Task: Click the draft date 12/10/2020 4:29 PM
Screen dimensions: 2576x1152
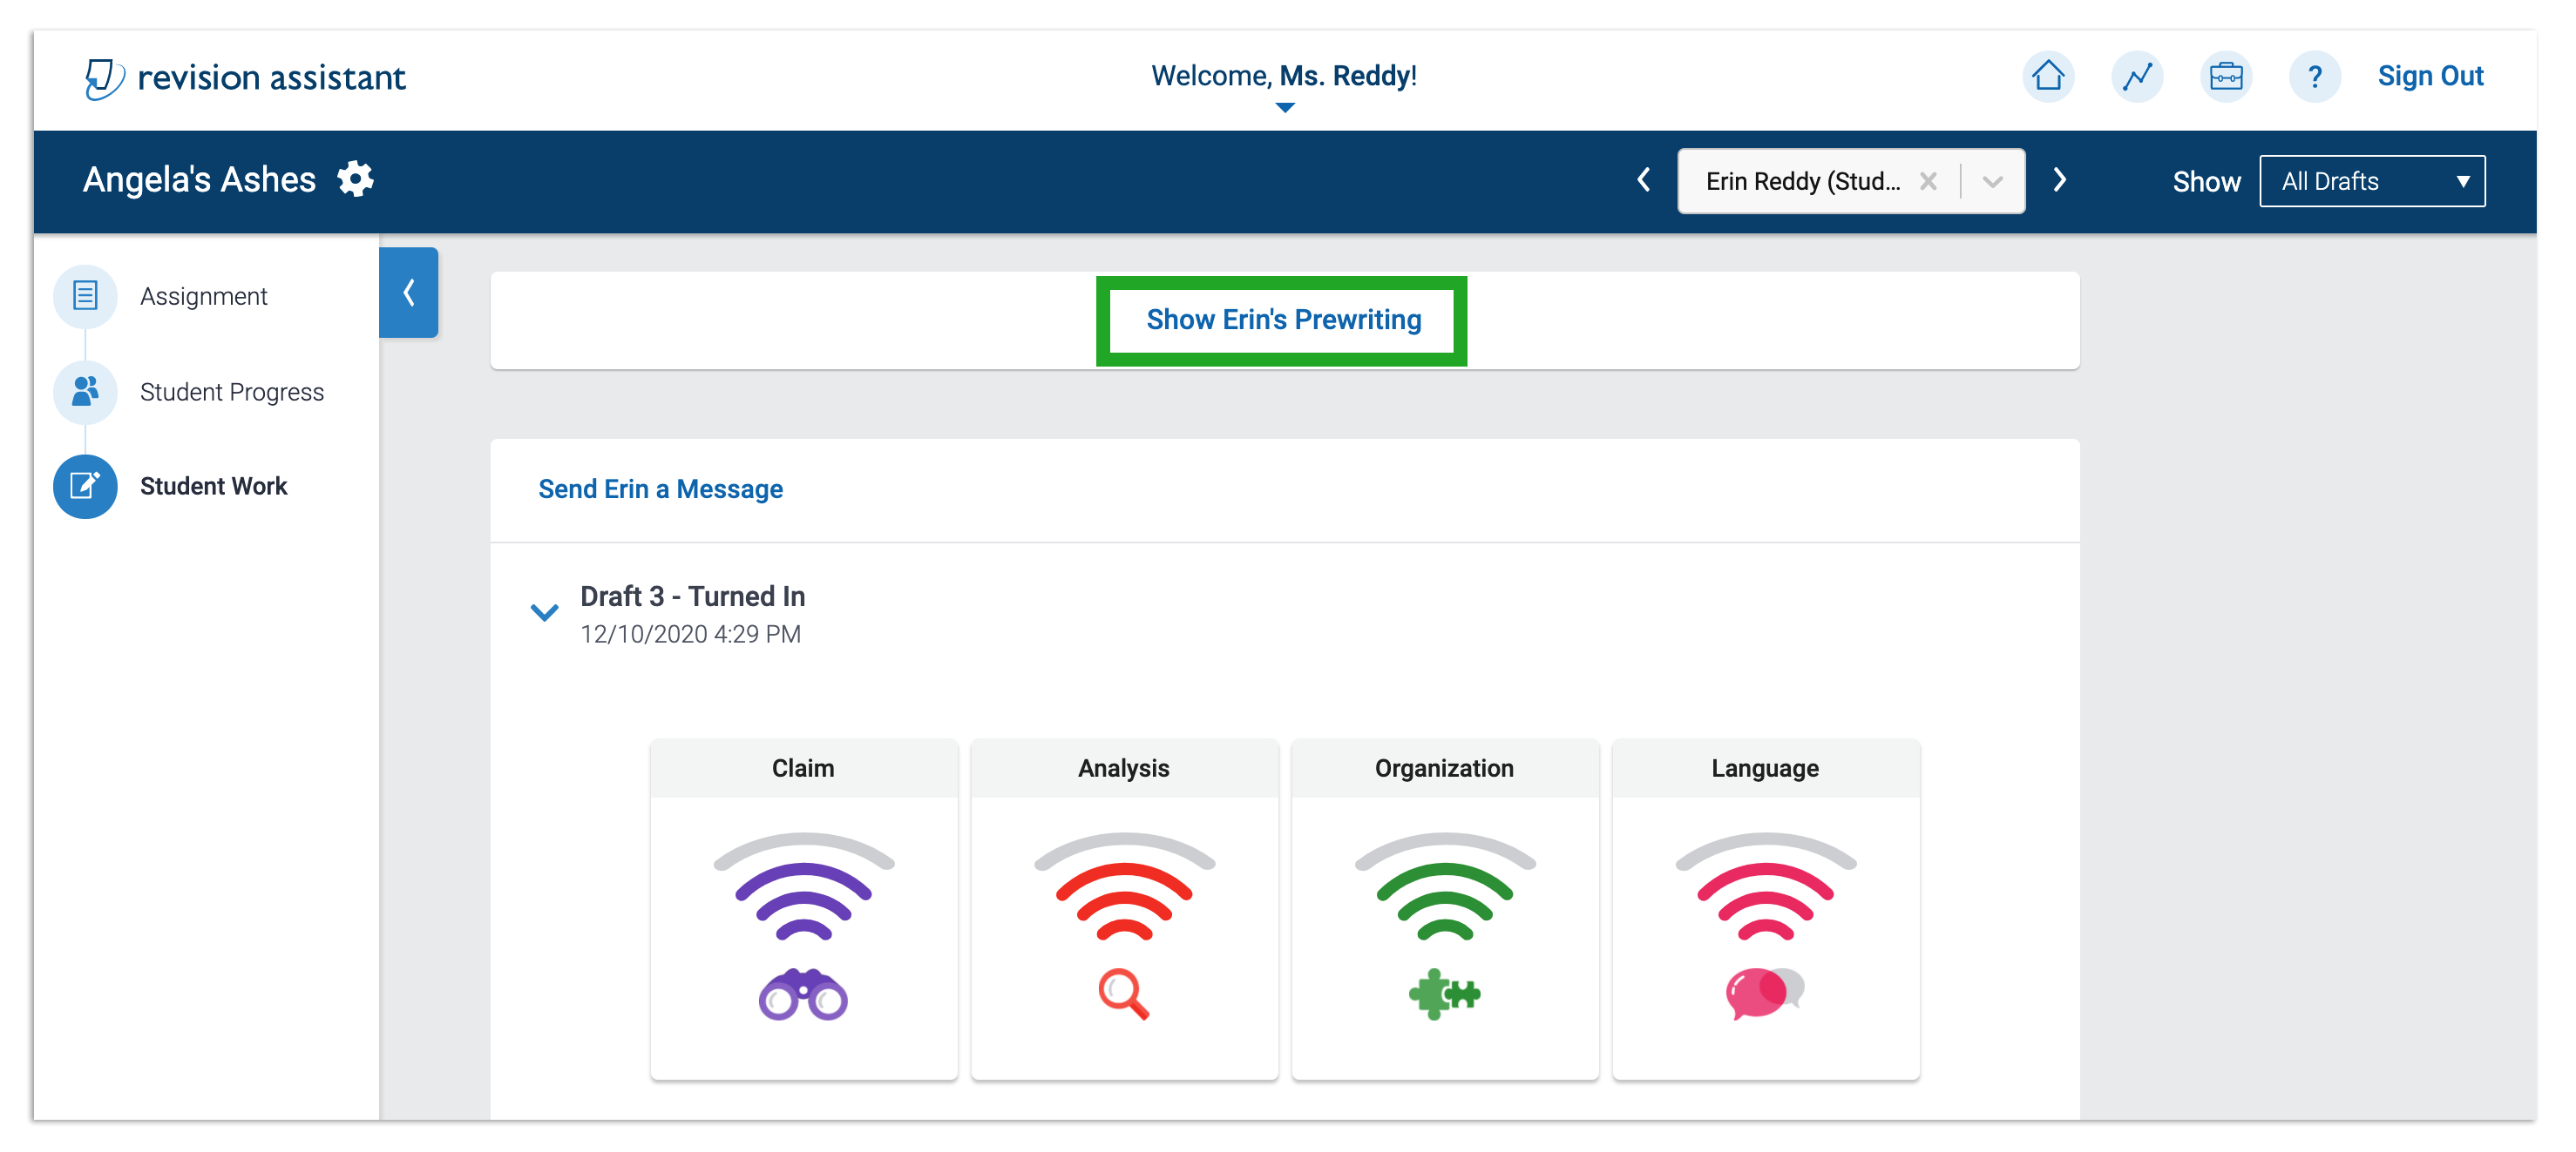Action: (x=690, y=635)
